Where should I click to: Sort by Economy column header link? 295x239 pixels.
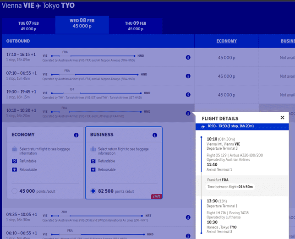[226, 41]
